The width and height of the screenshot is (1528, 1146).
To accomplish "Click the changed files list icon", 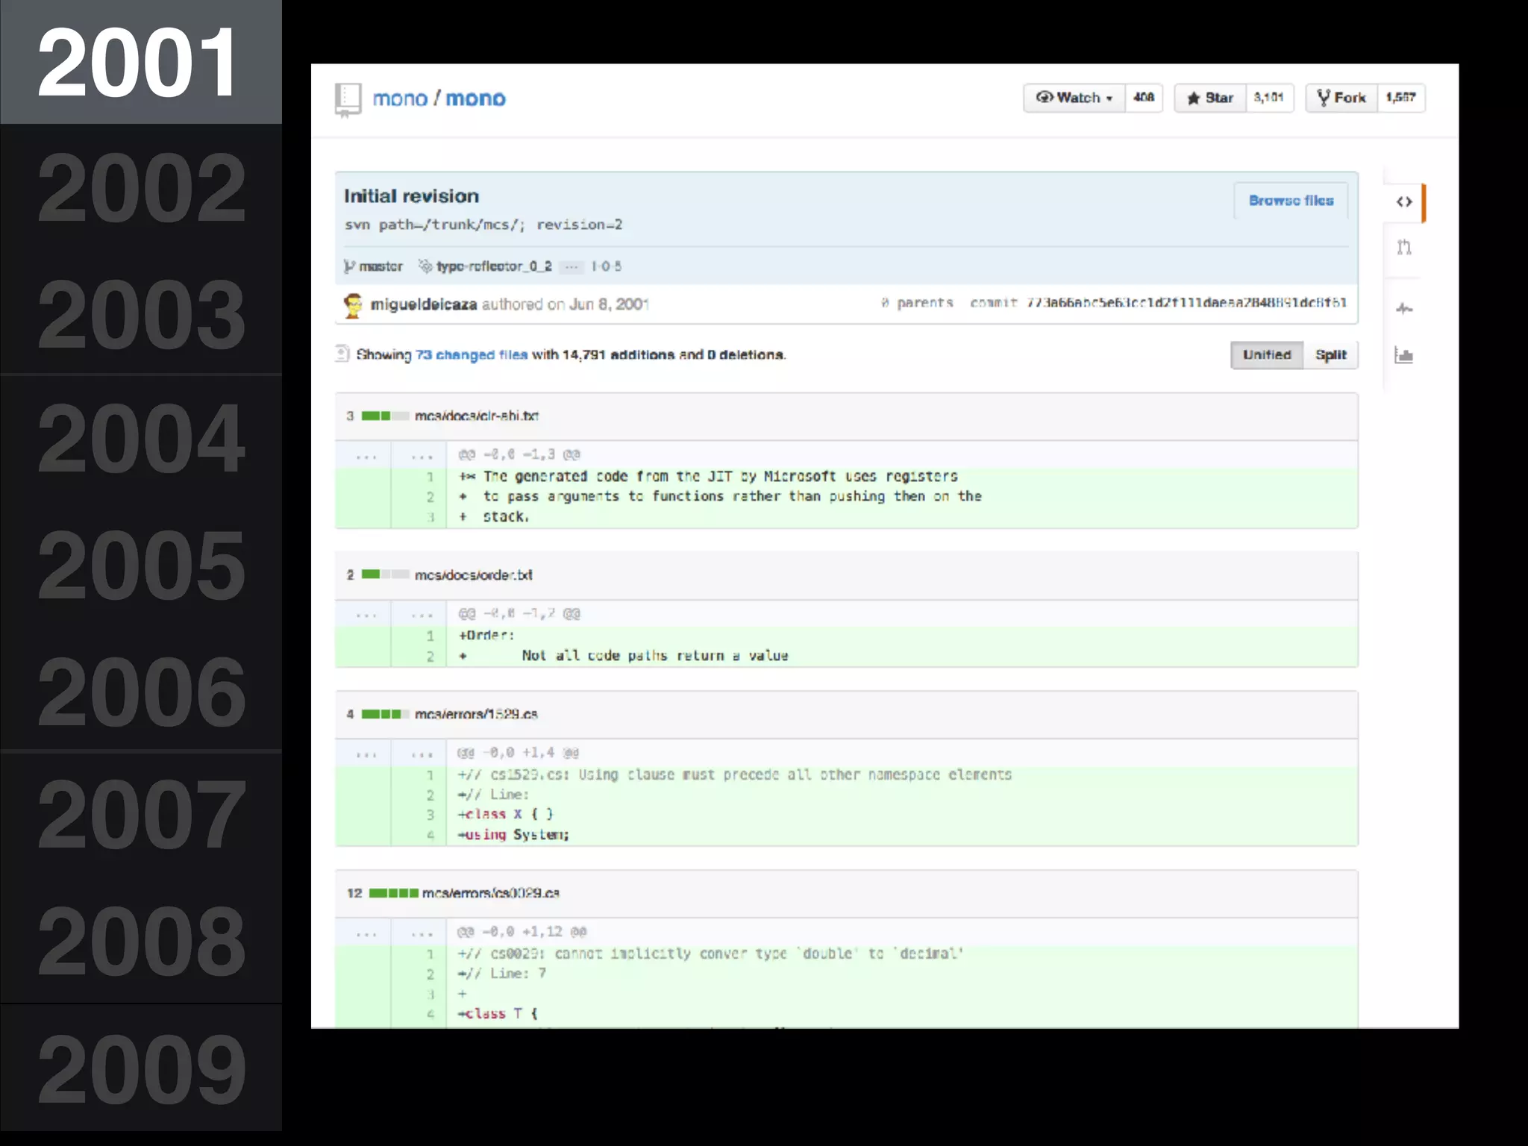I will pyautogui.click(x=342, y=354).
